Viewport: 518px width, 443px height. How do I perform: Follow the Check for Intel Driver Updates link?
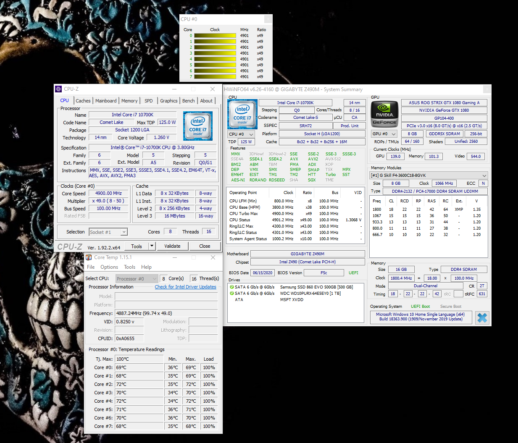coord(186,287)
